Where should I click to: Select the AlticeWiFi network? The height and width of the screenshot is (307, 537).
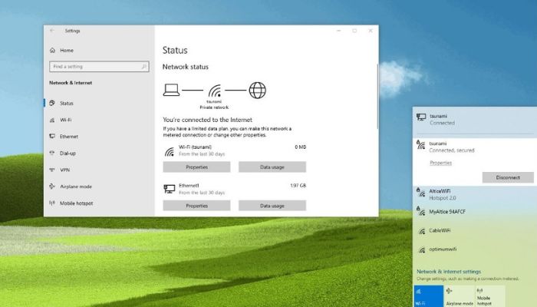tap(475, 194)
